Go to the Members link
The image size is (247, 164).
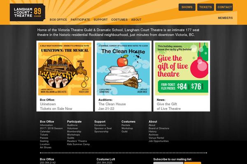(225, 18)
